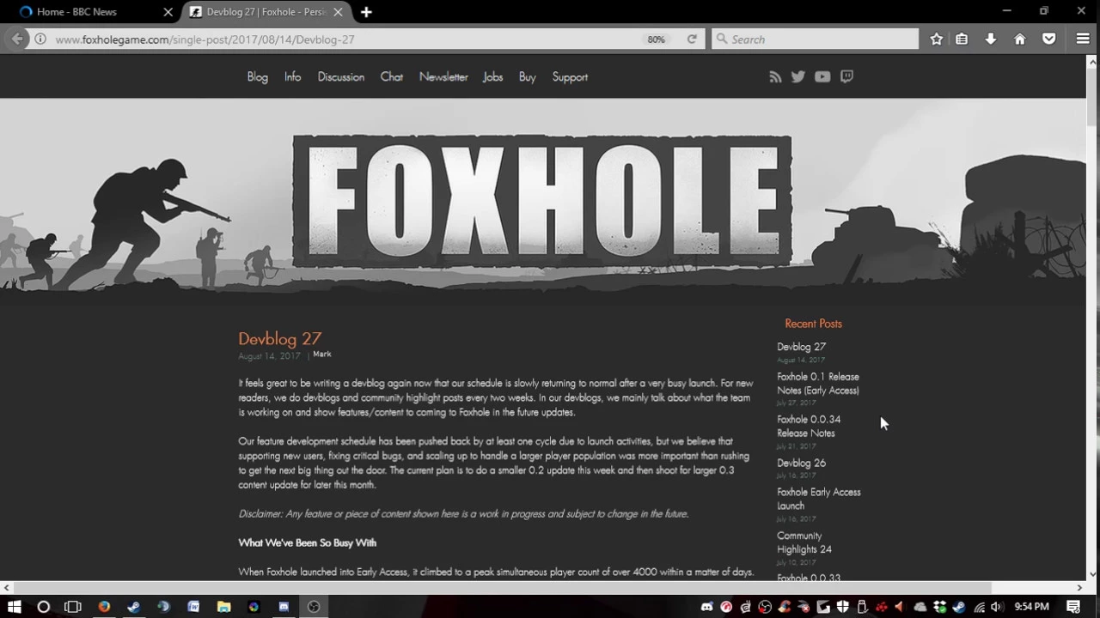The height and width of the screenshot is (618, 1100).
Task: Open Steam from the taskbar
Action: pyautogui.click(x=133, y=607)
